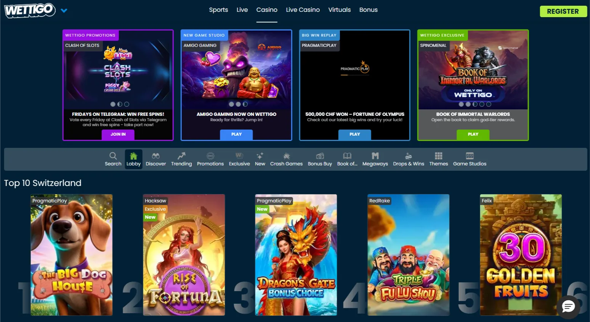The height and width of the screenshot is (322, 590).
Task: Select first carousel dot on Amigo Gaming card
Action: pos(231,104)
